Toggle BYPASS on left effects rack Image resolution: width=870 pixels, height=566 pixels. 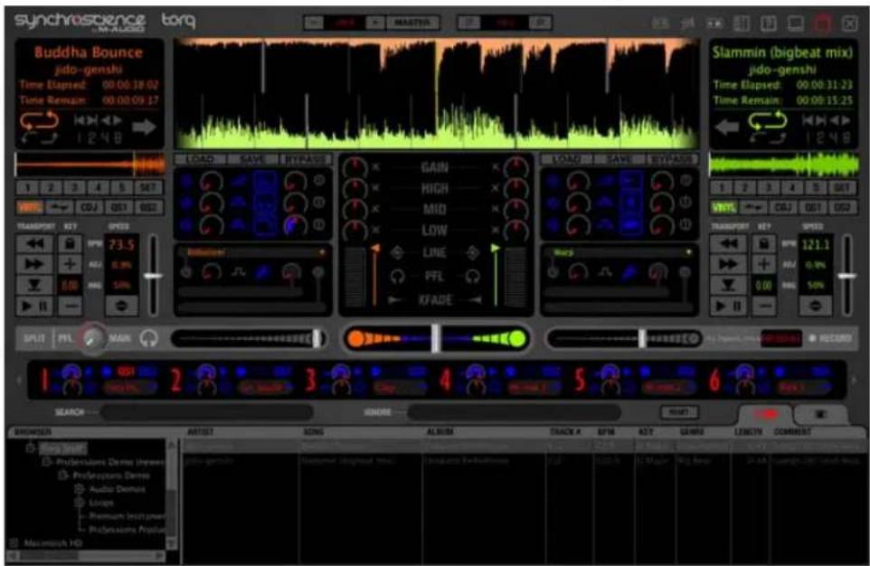click(306, 160)
